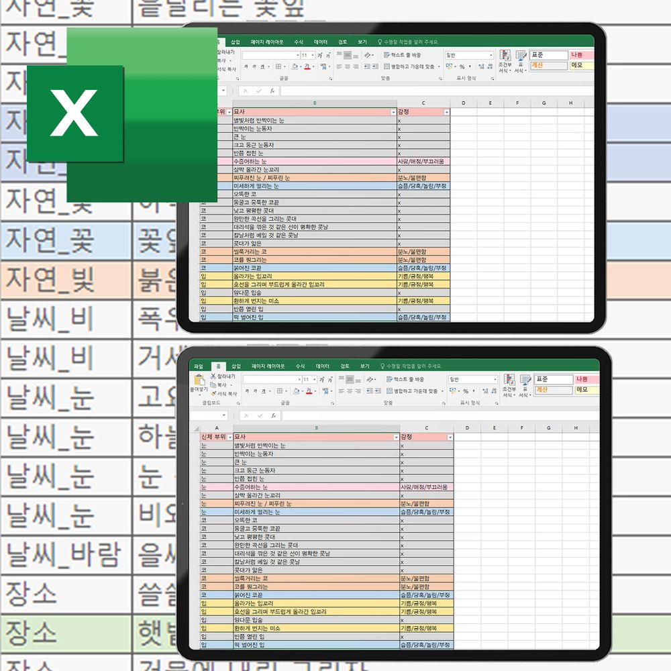Click Accounting Number Format in lower Excel
Image resolution: width=671 pixels, height=671 pixels.
(x=453, y=391)
